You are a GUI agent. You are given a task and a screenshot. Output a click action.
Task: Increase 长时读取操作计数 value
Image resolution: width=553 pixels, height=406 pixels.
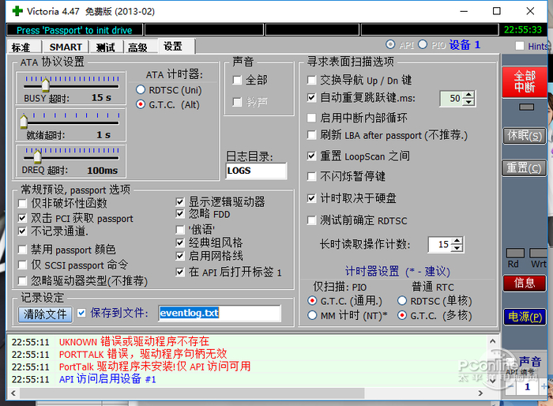point(457,241)
